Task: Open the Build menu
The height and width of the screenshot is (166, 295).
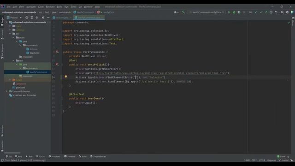Action: tap(59, 7)
